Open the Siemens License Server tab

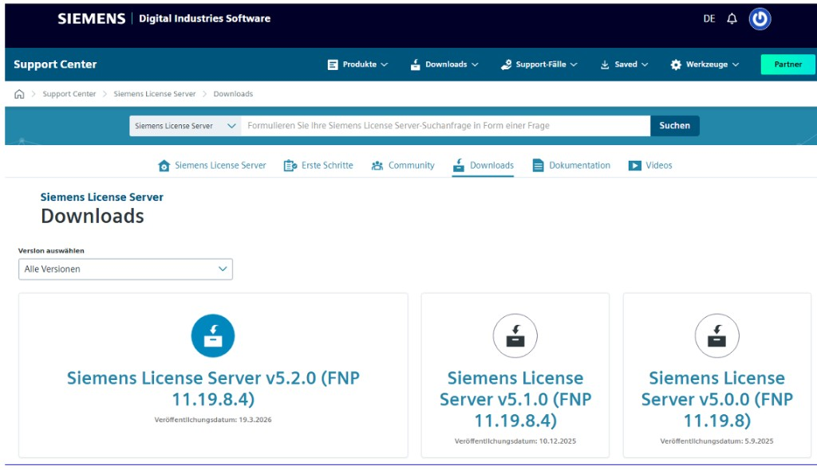212,166
